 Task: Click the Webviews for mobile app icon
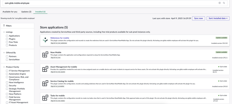(45, 40)
